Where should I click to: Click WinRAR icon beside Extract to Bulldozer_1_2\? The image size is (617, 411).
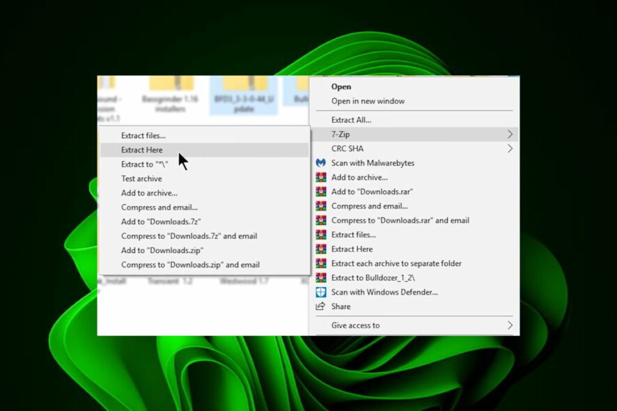[321, 277]
